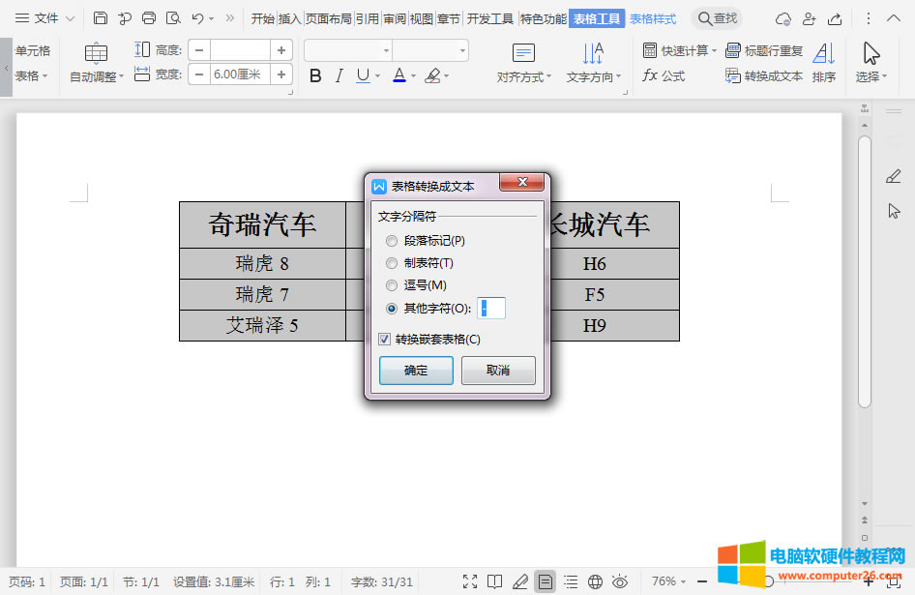
Task: Apply bold formatting with the B icon
Action: coord(314,75)
